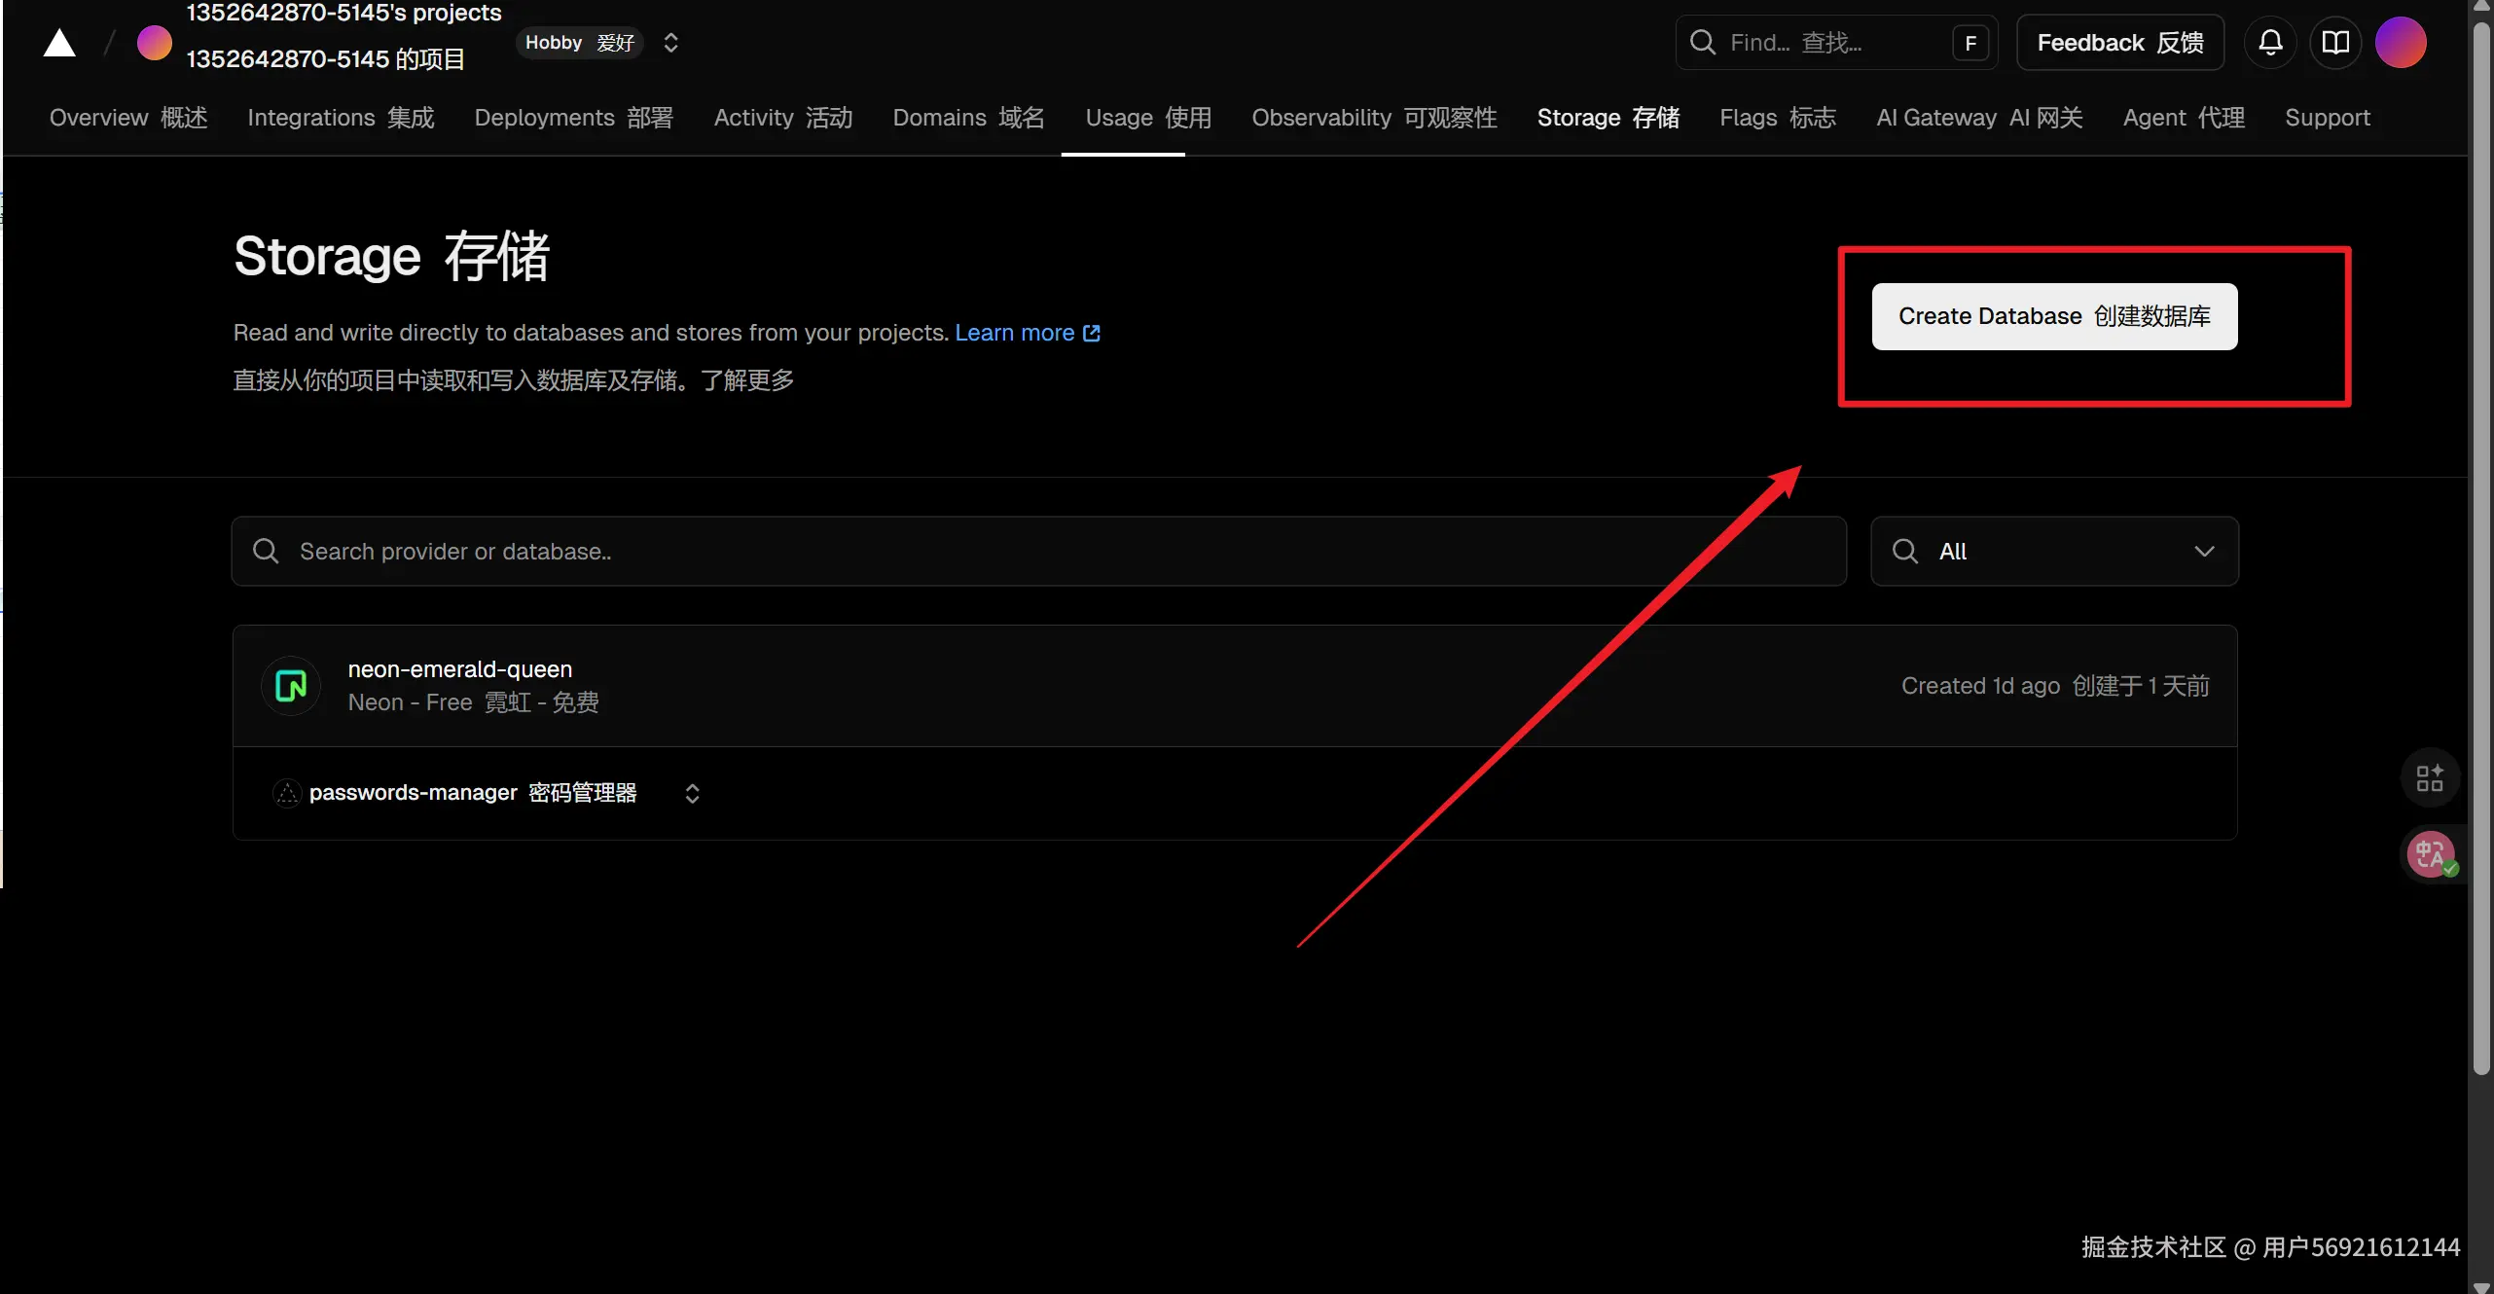Click the Neon database logo icon
The width and height of the screenshot is (2494, 1294).
291,686
